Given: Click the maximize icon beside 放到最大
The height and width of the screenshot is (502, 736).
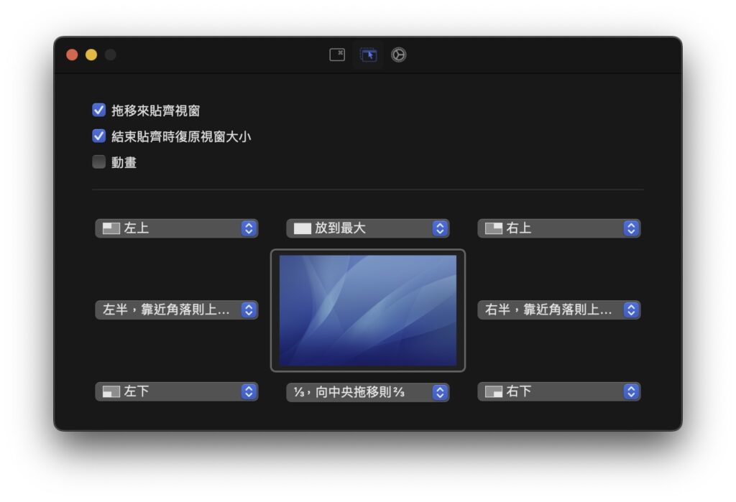Looking at the screenshot, I should (x=302, y=228).
